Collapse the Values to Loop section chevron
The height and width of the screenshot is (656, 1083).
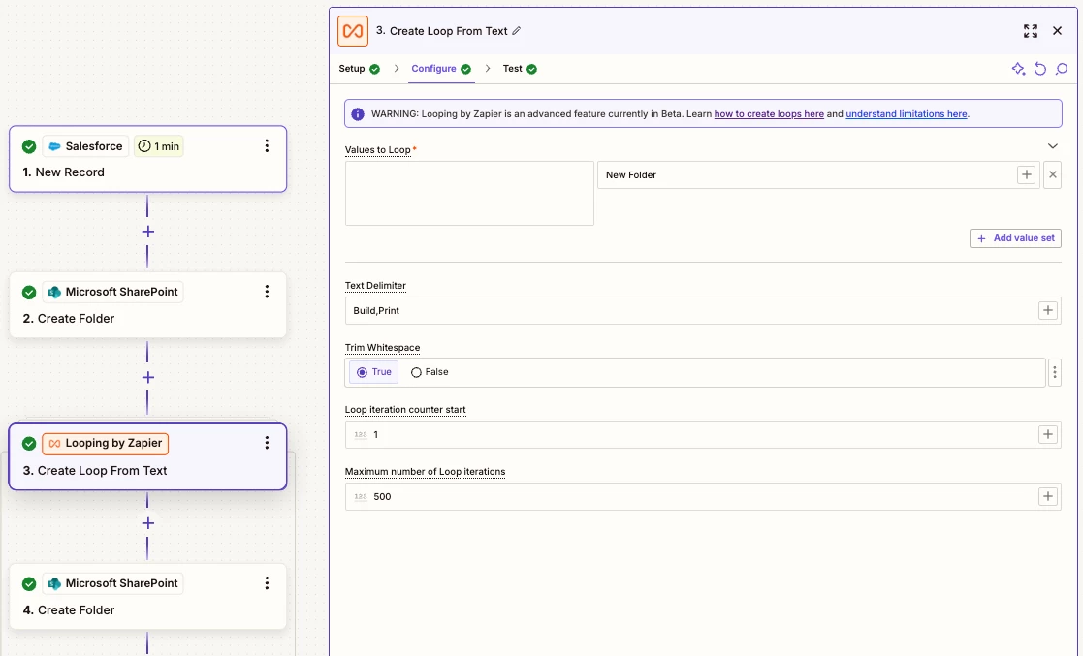1053,145
